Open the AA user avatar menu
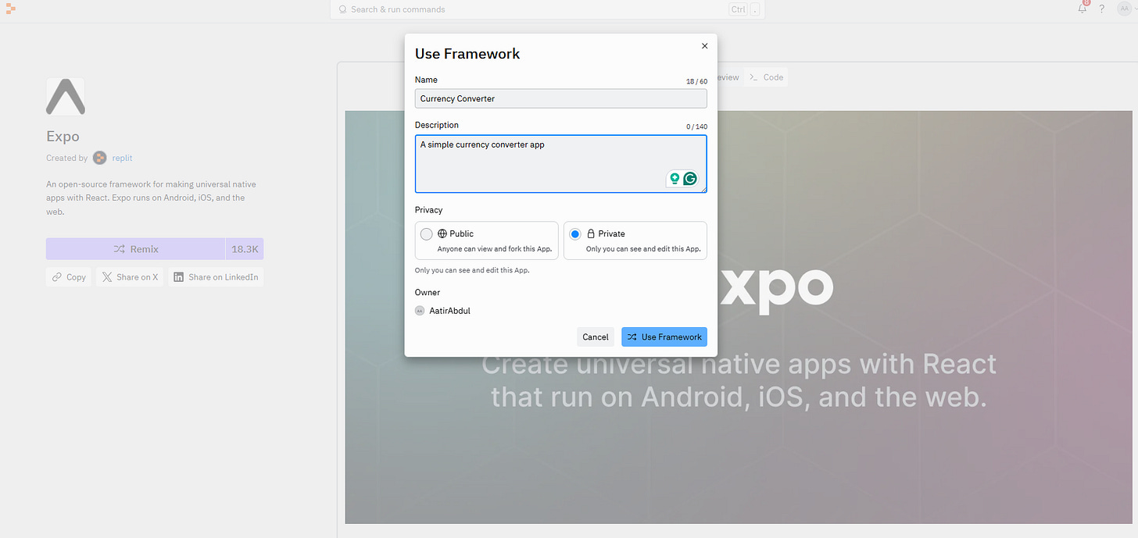 click(1125, 9)
